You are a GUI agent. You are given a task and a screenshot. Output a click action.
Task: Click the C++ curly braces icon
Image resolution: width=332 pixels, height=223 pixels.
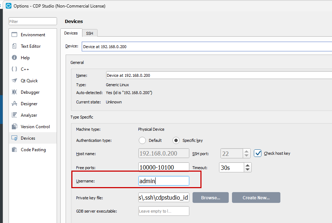tap(14, 69)
